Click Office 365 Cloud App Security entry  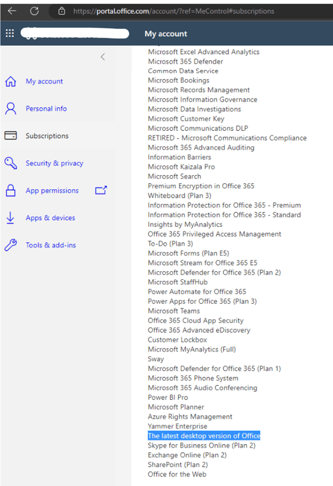click(x=196, y=320)
